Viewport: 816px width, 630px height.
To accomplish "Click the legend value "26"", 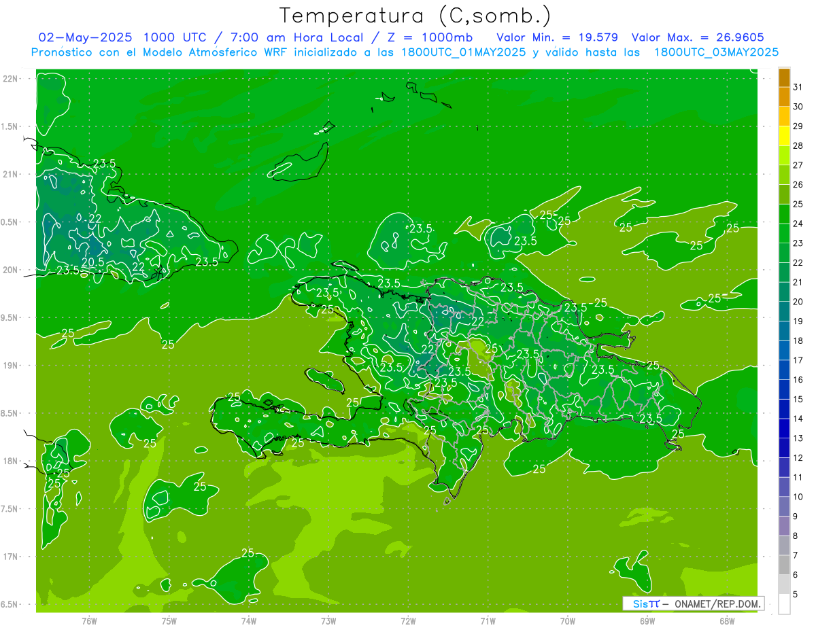I will [x=798, y=185].
